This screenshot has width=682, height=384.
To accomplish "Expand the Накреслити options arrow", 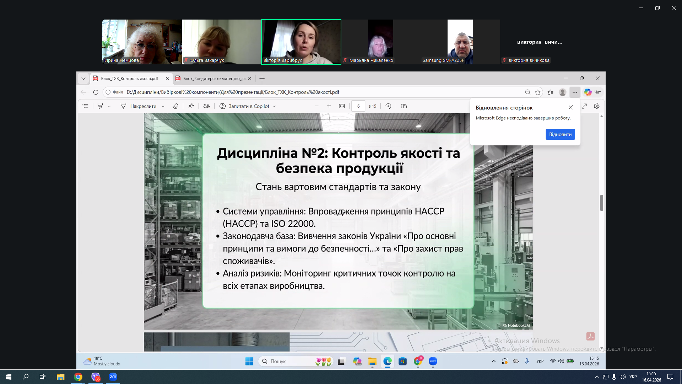I will click(163, 106).
